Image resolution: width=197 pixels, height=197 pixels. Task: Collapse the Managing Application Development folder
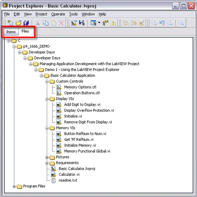coord(30,64)
